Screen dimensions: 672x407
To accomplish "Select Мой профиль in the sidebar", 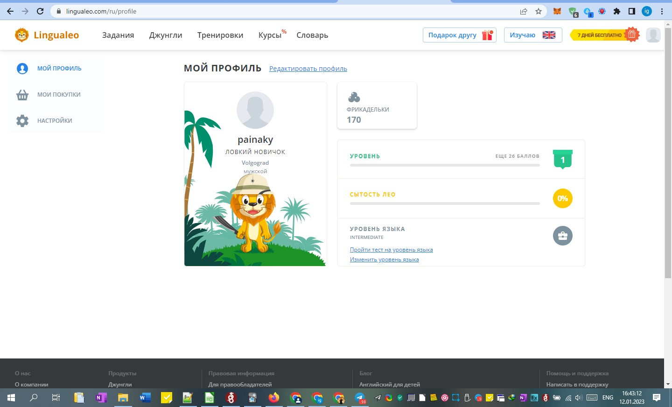I will [59, 68].
